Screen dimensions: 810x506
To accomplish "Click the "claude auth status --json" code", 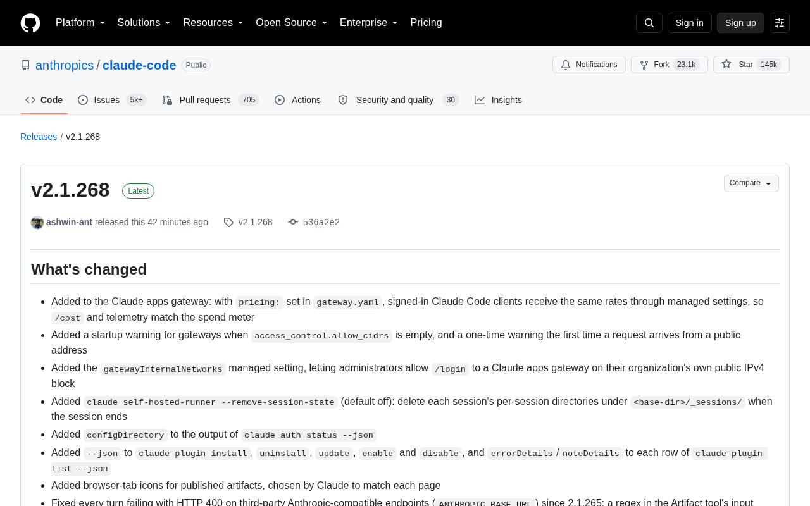I will click(x=309, y=435).
